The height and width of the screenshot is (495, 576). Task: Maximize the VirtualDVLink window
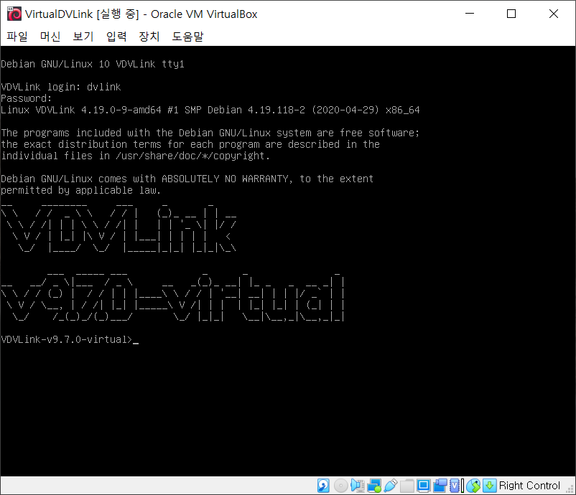[x=511, y=14]
